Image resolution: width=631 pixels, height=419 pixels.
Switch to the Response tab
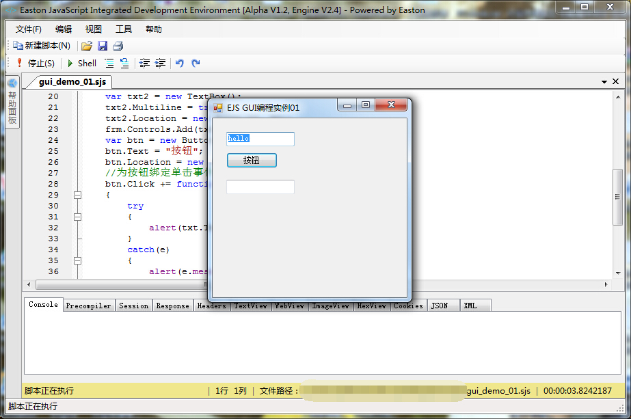tap(173, 306)
